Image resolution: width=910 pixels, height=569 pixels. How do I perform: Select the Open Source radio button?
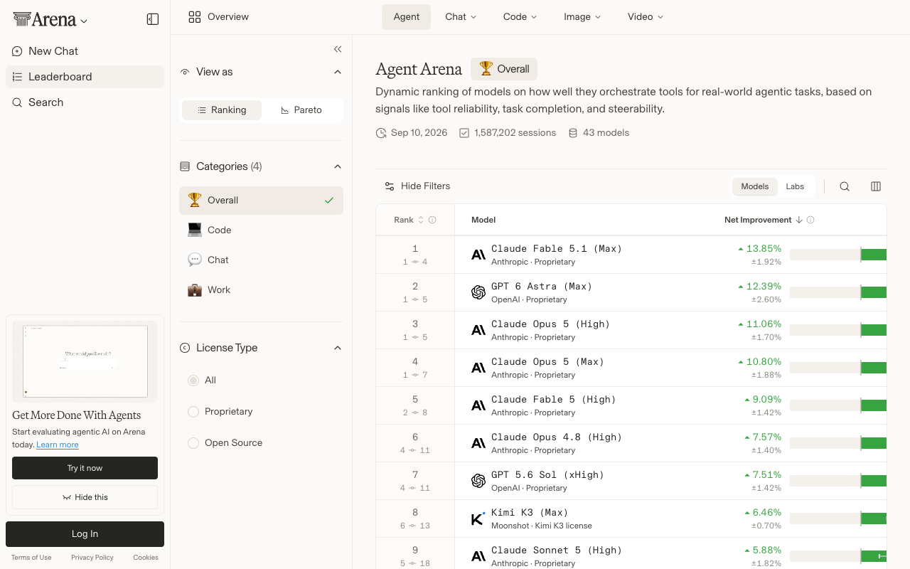(193, 443)
